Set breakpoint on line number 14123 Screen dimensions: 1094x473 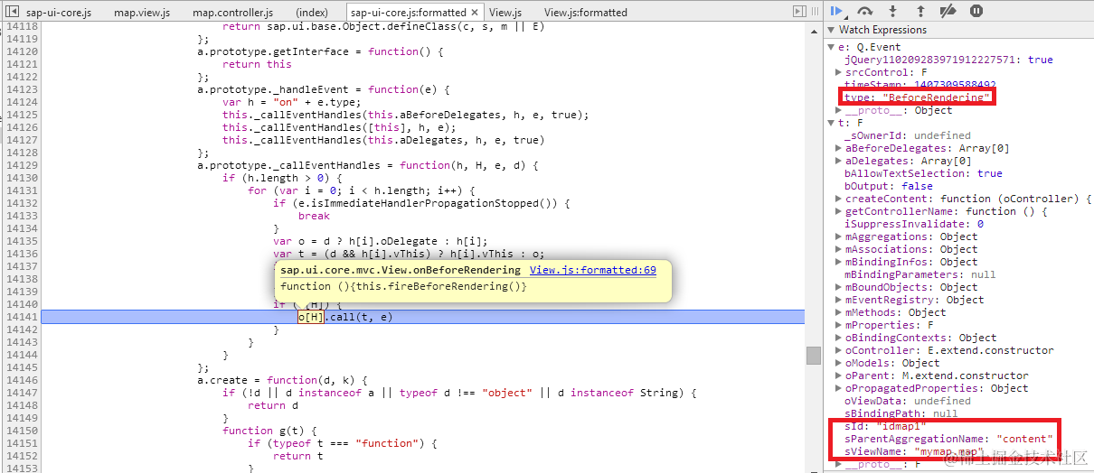(22, 89)
